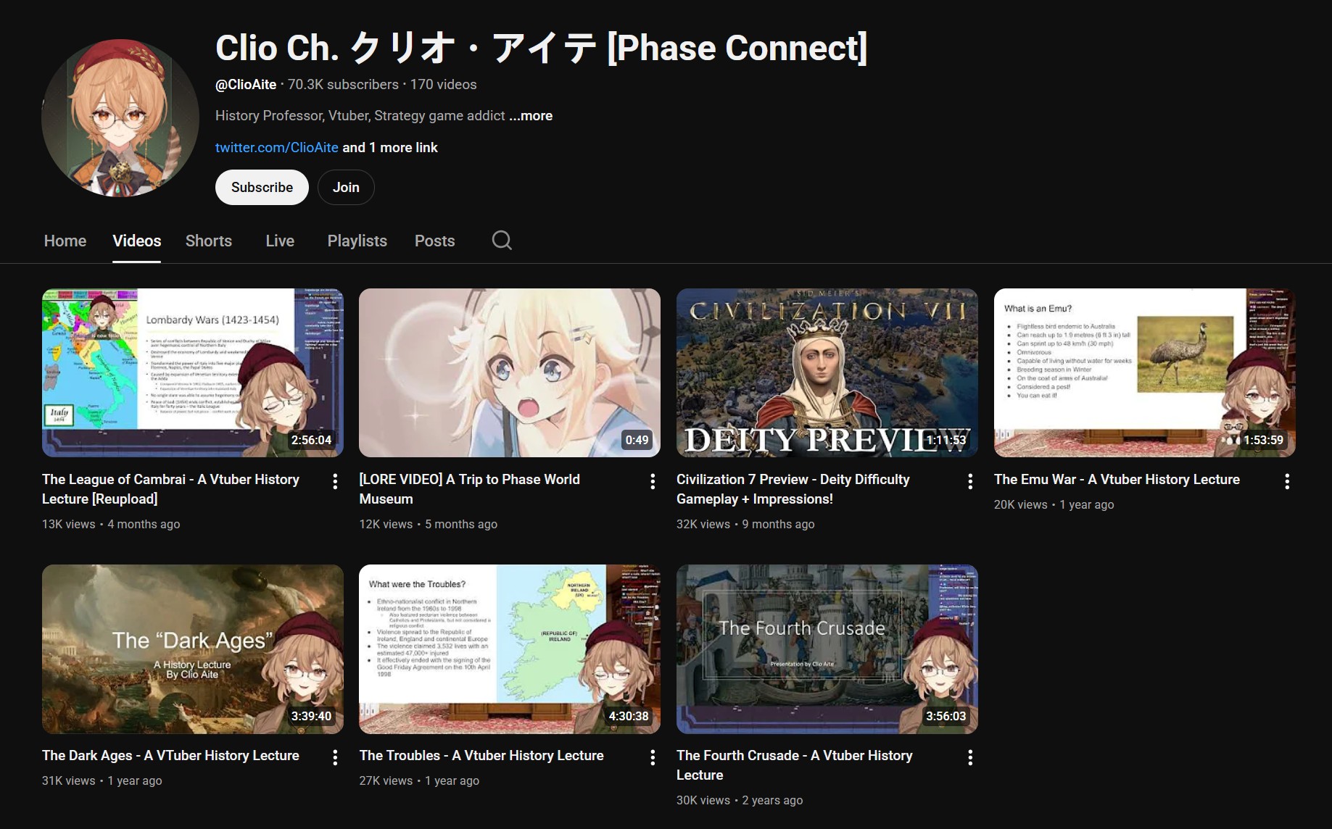
Task: Click '31K views • 1 year ago' metadata
Action: (x=102, y=780)
